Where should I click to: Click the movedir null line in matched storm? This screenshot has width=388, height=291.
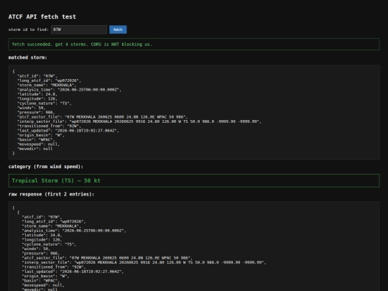(35, 149)
